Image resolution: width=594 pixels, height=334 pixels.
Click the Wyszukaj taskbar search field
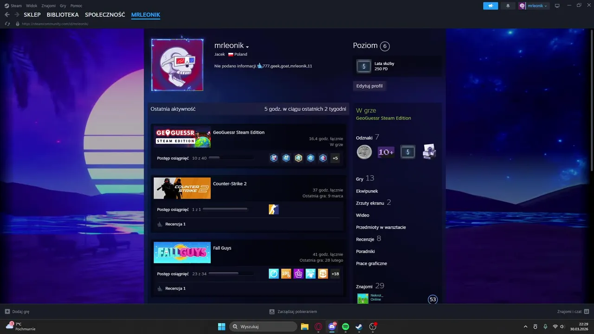(263, 327)
